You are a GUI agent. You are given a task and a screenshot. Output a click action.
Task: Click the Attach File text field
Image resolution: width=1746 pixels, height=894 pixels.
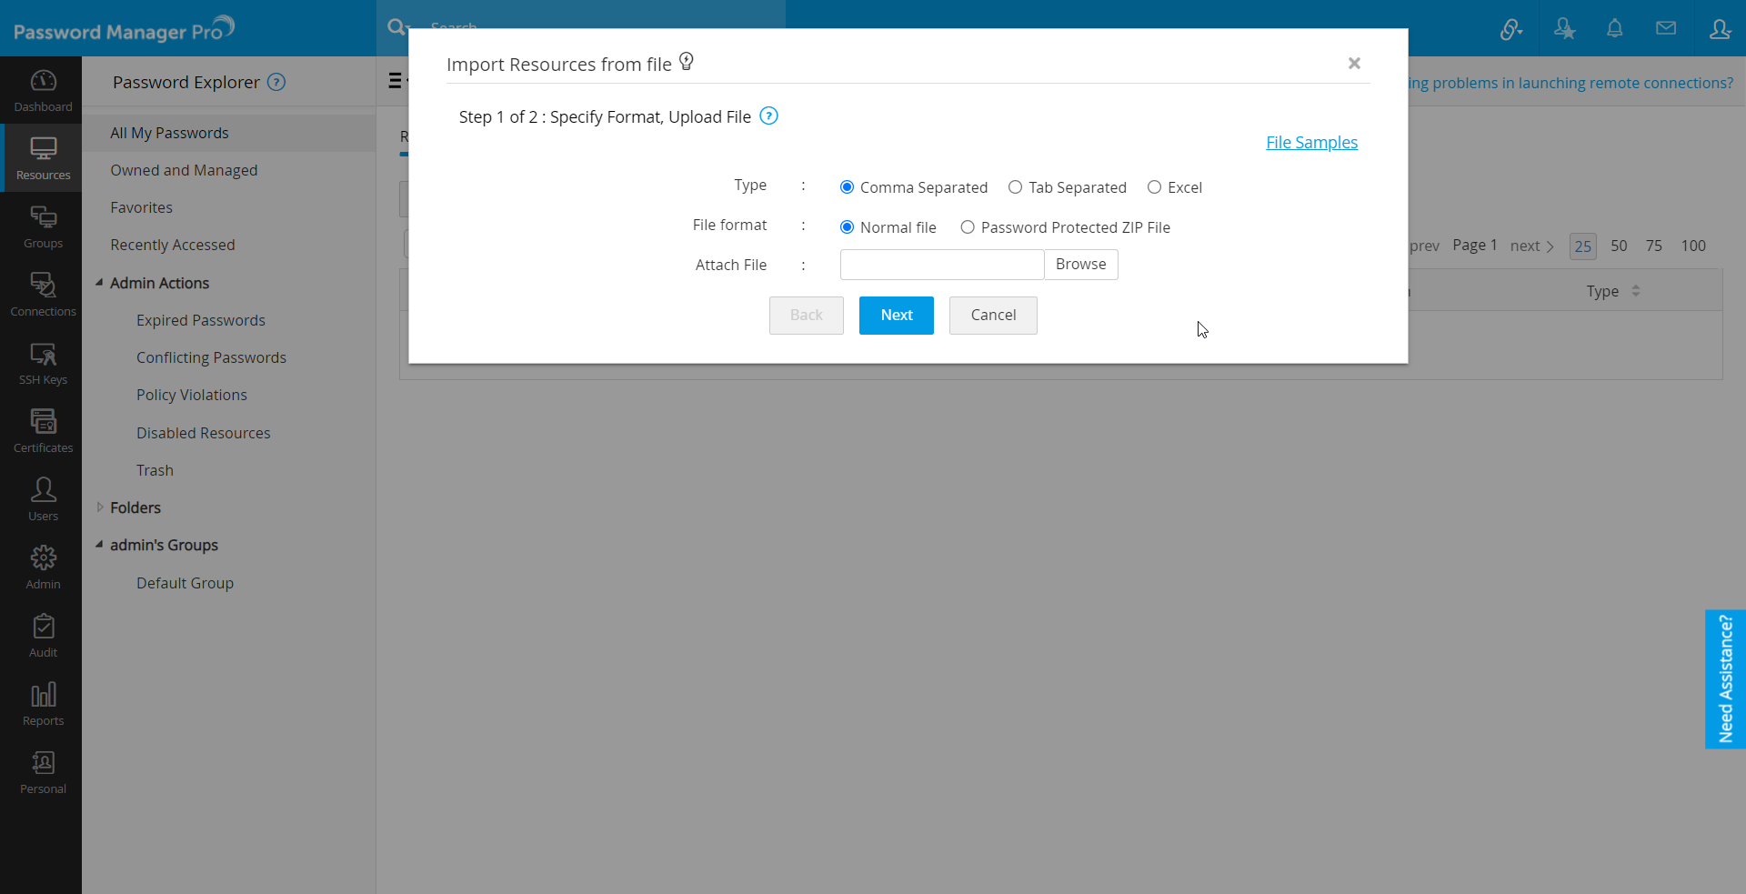coord(941,265)
